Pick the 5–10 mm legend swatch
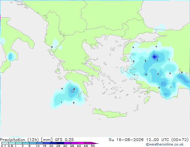The width and height of the screenshot is (190, 147). tap(33, 143)
